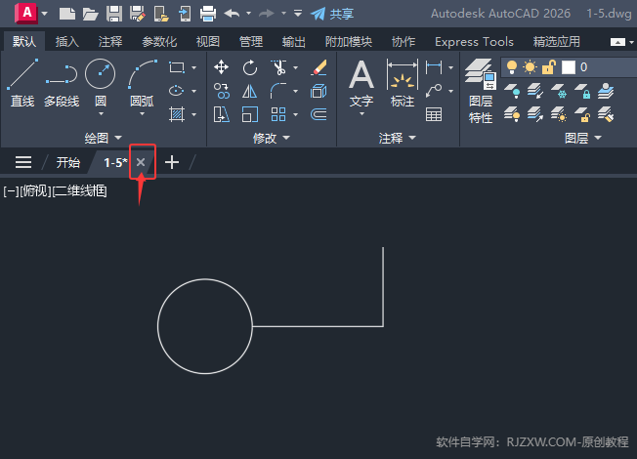
Task: Click the Open folder icon
Action: [90, 14]
